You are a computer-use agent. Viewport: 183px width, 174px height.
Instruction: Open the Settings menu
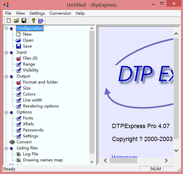(37, 13)
